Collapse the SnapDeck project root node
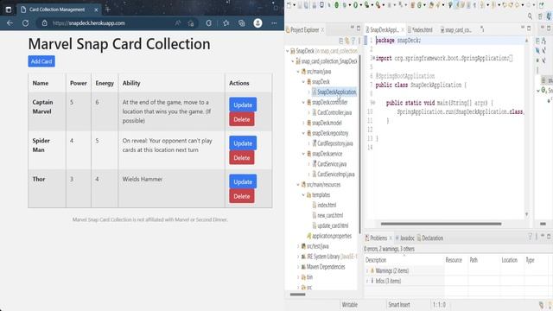Image resolution: width=553 pixels, height=311 pixels. [288, 51]
